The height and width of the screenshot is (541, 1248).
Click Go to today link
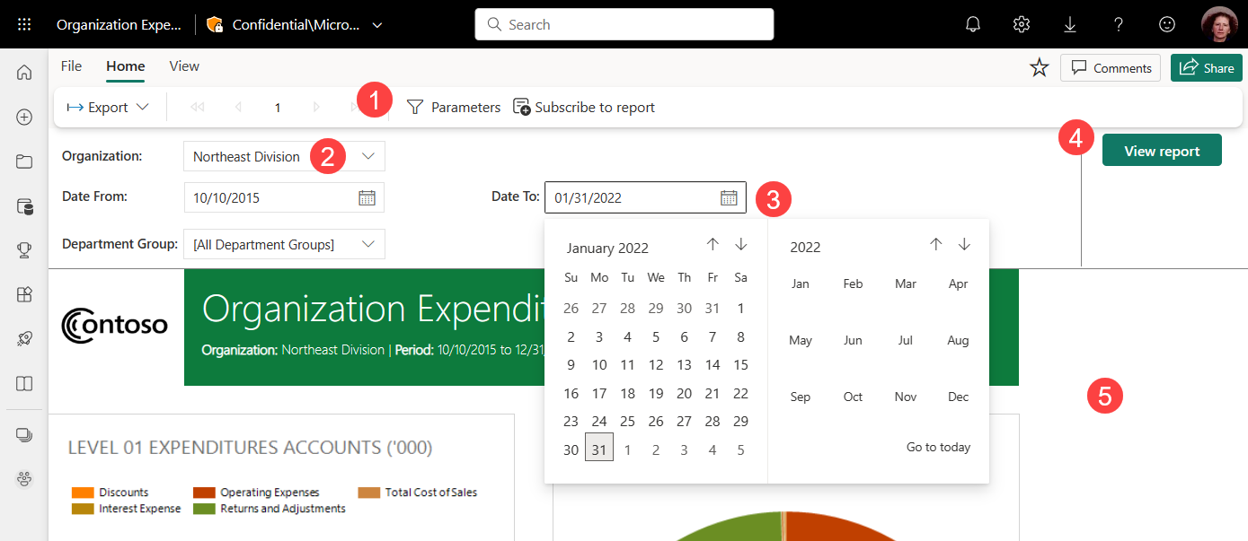coord(938,447)
